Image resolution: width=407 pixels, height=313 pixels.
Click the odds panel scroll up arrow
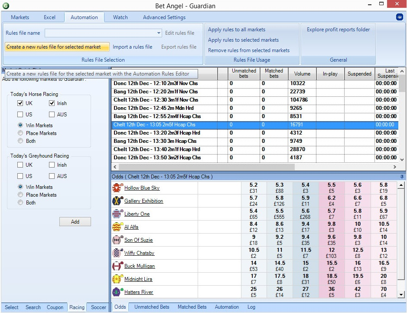click(401, 185)
